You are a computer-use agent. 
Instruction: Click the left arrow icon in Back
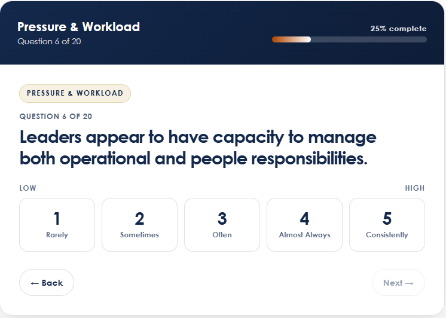pyautogui.click(x=35, y=283)
